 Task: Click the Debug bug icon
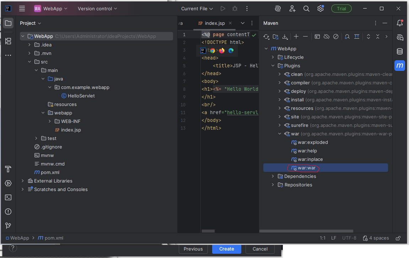point(235,9)
